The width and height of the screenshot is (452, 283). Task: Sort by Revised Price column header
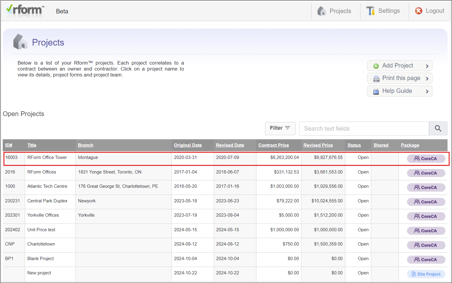click(x=318, y=145)
